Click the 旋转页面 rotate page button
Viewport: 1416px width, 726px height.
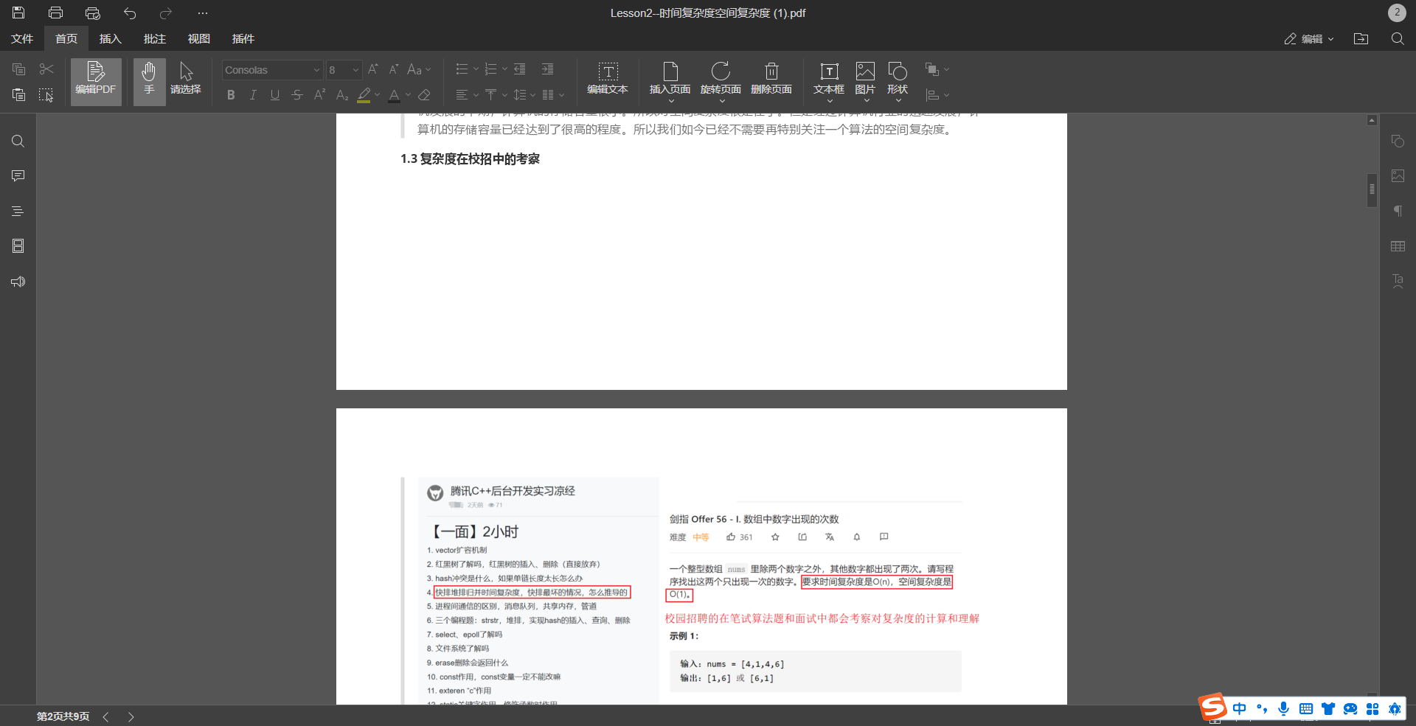[721, 81]
